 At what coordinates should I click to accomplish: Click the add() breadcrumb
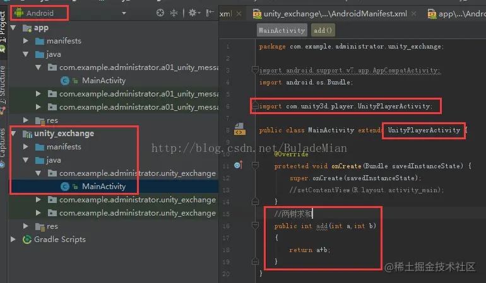[x=323, y=30]
